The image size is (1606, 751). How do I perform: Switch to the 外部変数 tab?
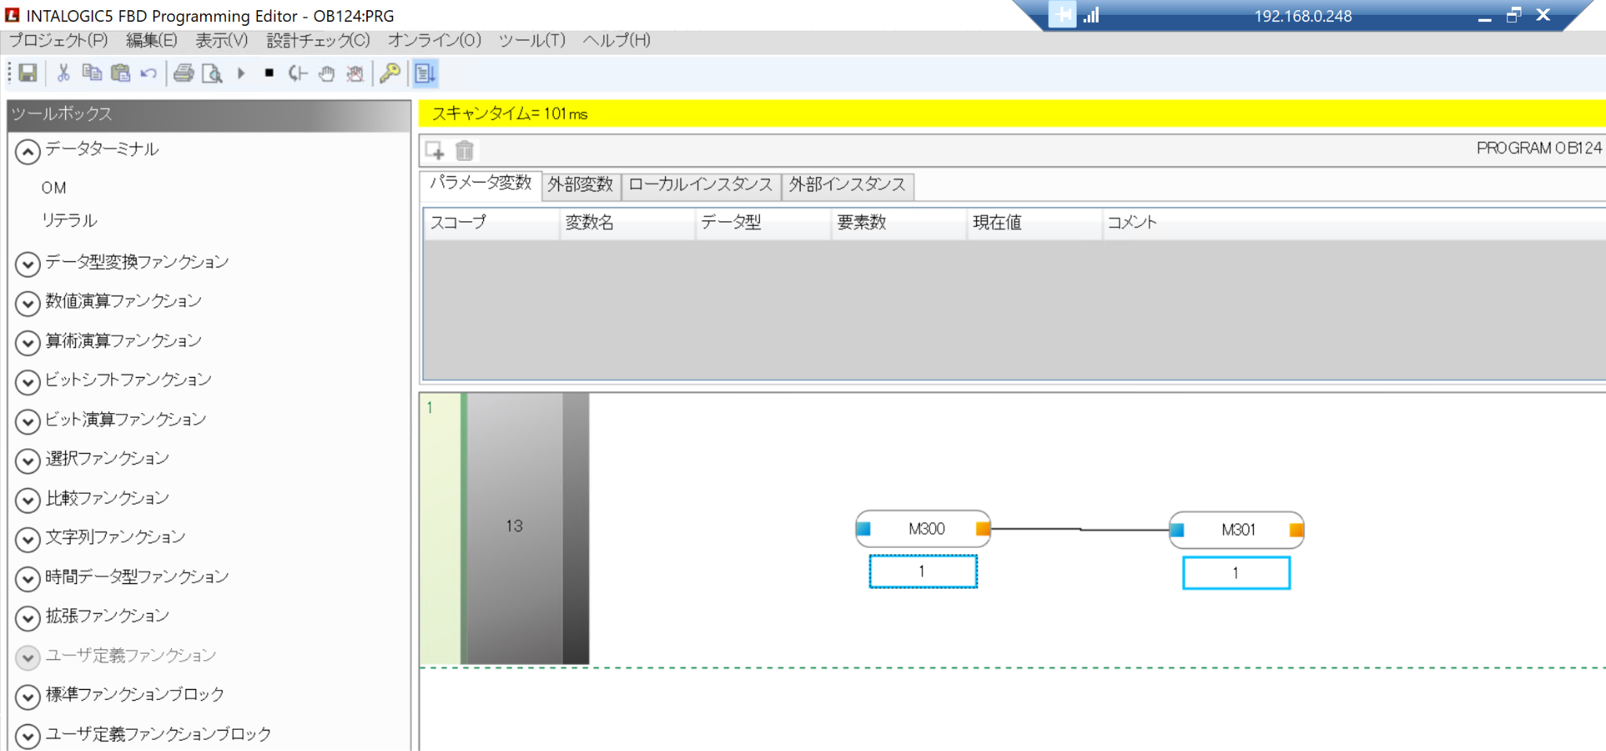580,185
